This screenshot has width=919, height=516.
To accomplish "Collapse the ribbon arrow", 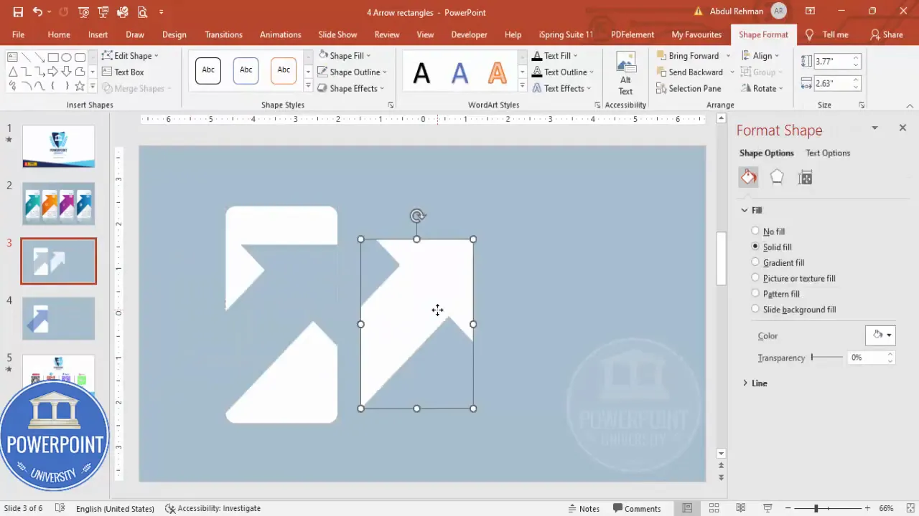I will (910, 105).
